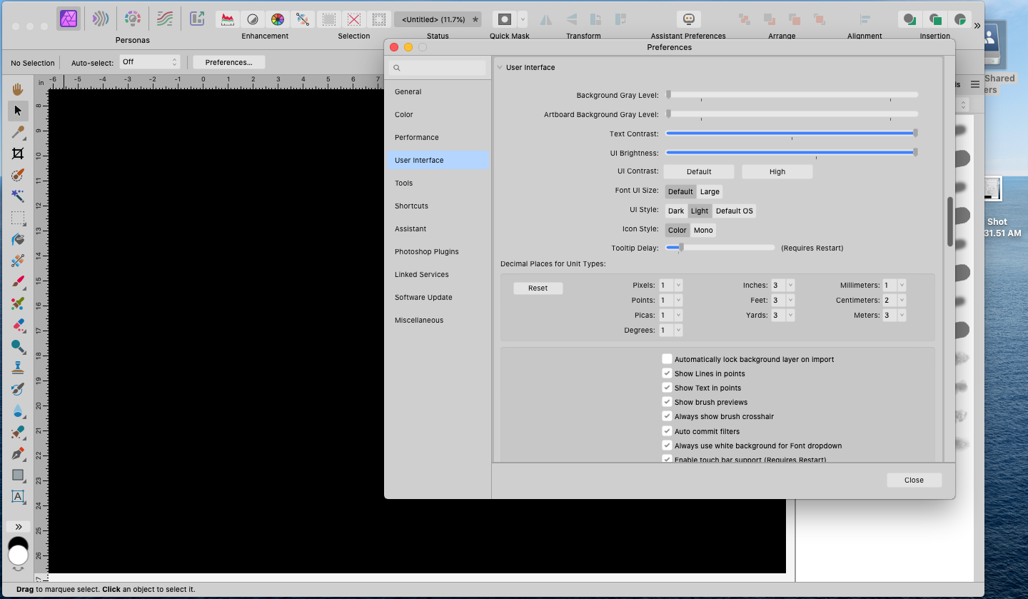Uncheck Show brush previews
This screenshot has height=599, width=1028.
click(x=667, y=402)
